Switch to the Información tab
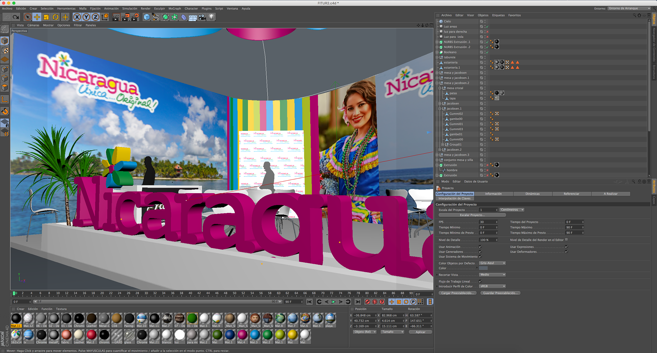The height and width of the screenshot is (353, 657). [x=493, y=194]
